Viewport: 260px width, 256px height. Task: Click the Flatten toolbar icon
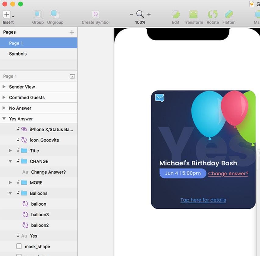point(229,14)
